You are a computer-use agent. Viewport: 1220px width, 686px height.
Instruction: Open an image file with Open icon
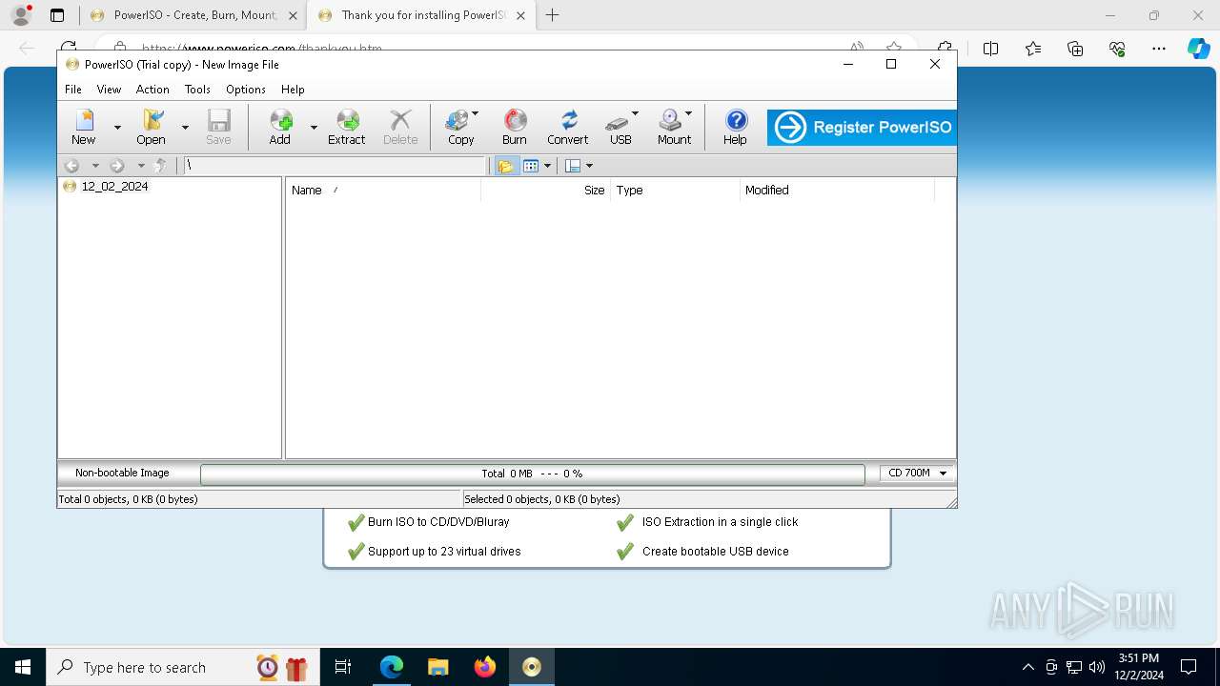[x=151, y=127]
